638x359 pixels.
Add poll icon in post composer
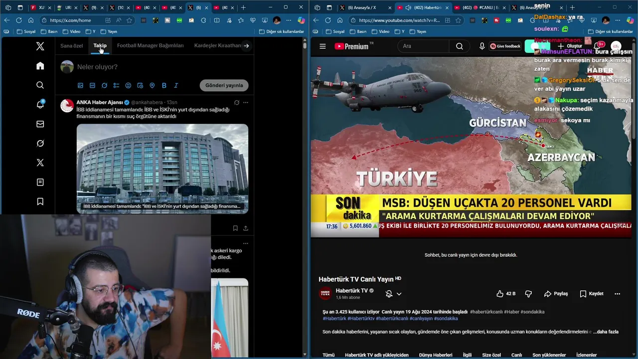[116, 85]
